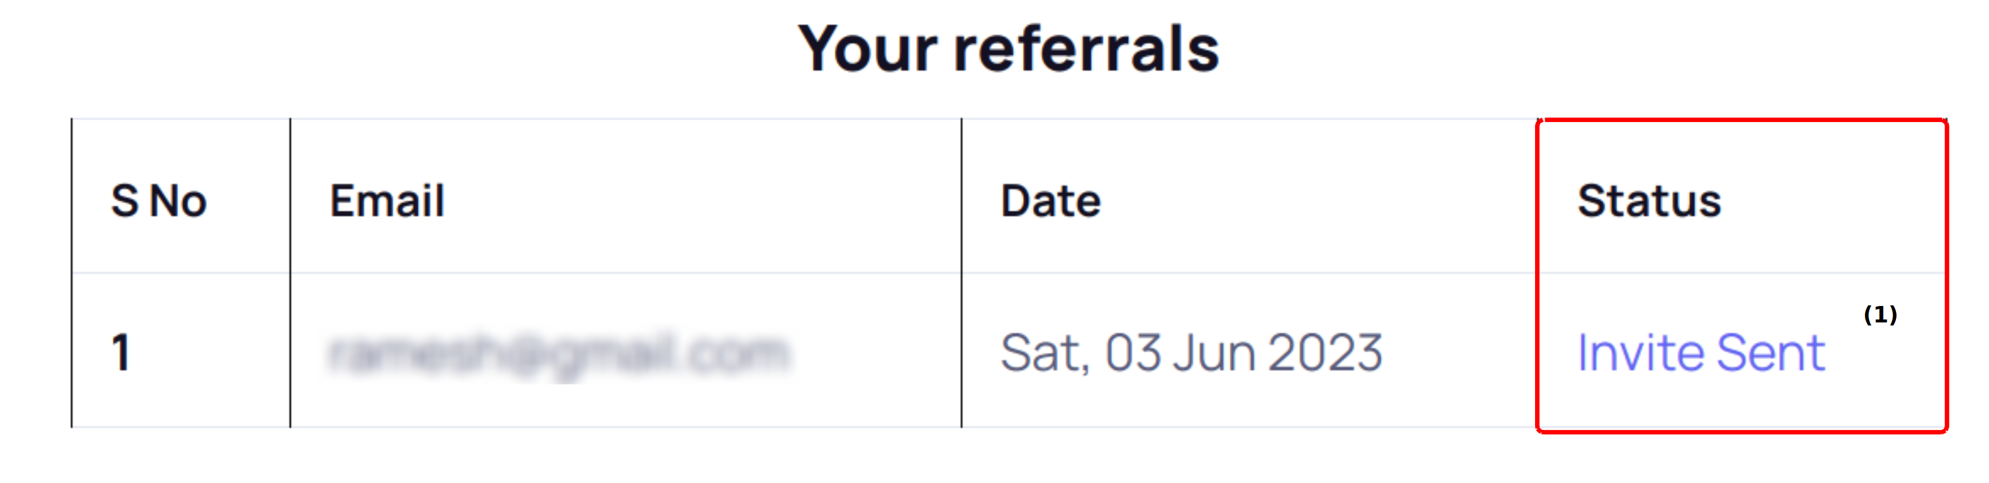Select the Date column header
1989x483 pixels.
click(1050, 202)
